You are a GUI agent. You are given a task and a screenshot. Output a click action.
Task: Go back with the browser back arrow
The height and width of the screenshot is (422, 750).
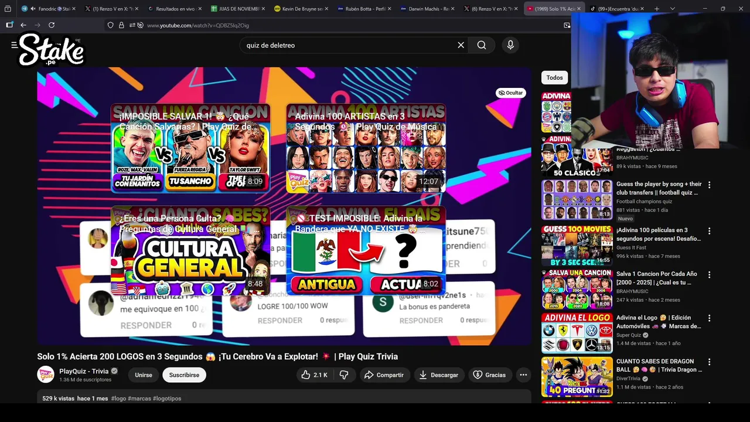23,25
